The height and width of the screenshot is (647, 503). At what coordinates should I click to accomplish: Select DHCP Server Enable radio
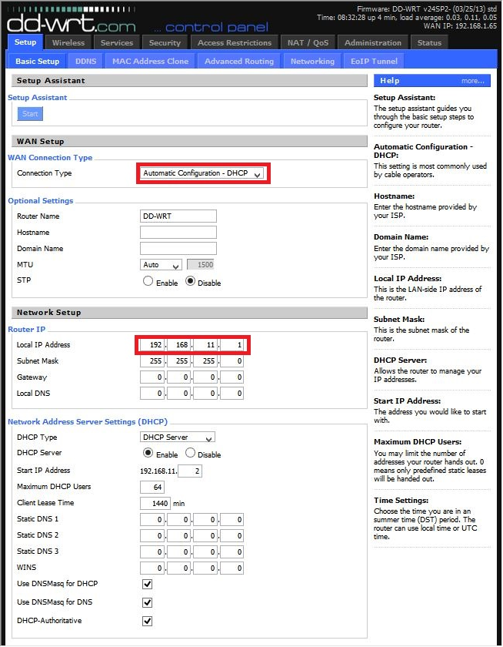(148, 453)
